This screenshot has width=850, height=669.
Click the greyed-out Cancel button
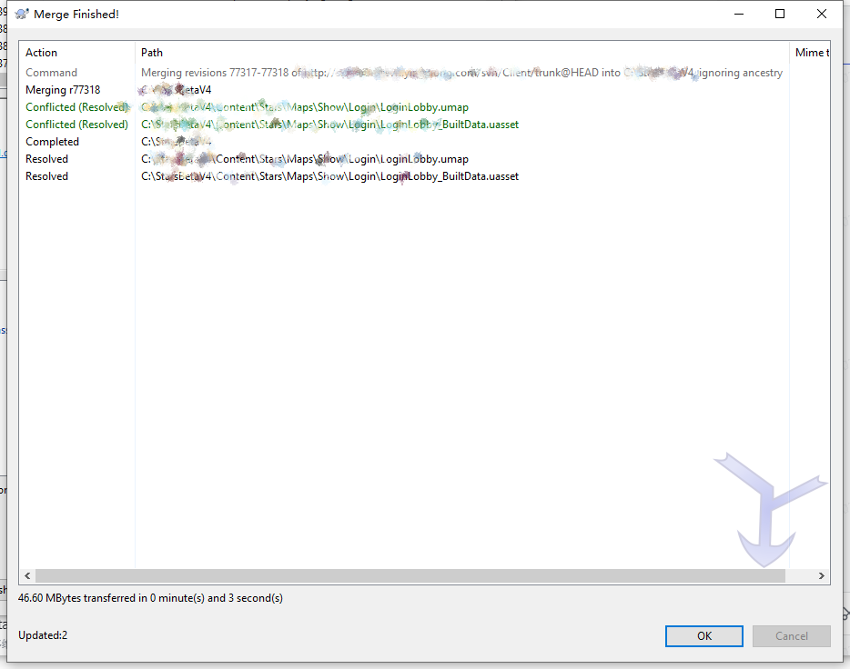point(791,636)
